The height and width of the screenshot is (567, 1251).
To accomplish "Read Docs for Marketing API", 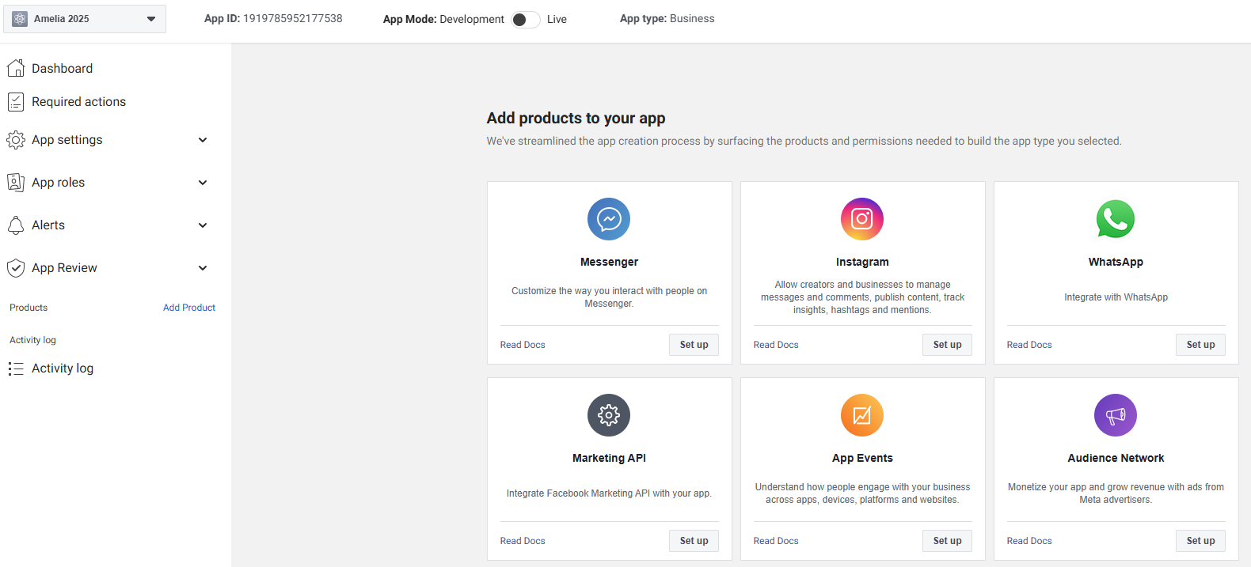I will [523, 541].
